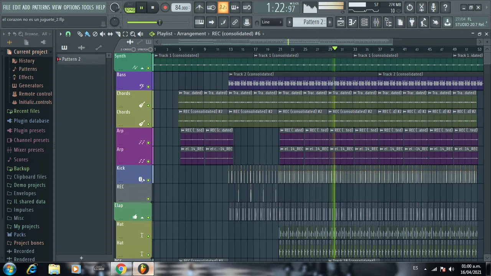
Task: Open the ADD menu
Action: coord(26,7)
